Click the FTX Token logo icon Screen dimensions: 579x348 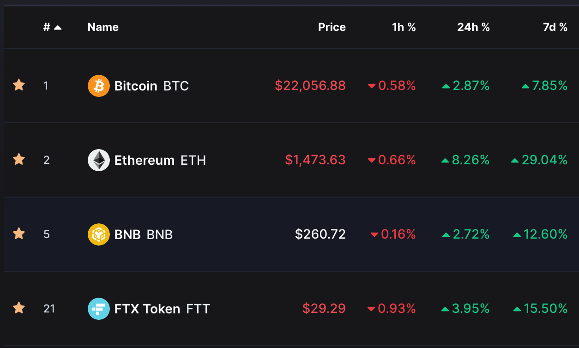99,308
